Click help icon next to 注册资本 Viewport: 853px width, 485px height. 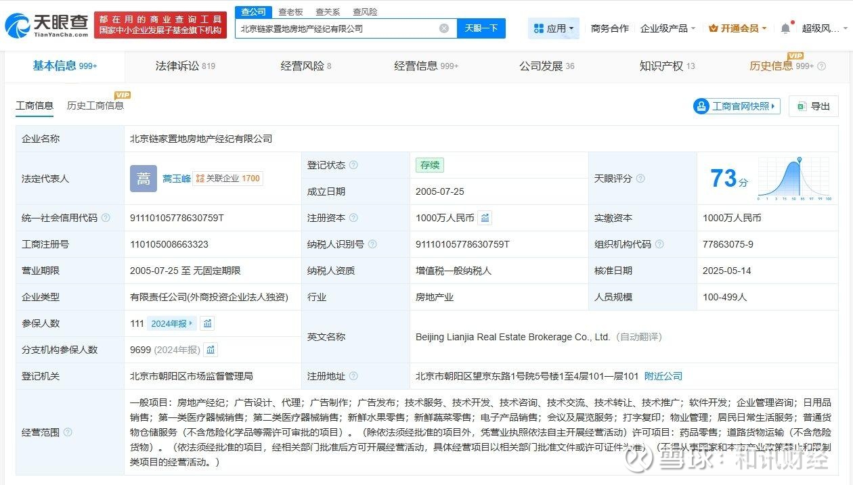coord(353,218)
